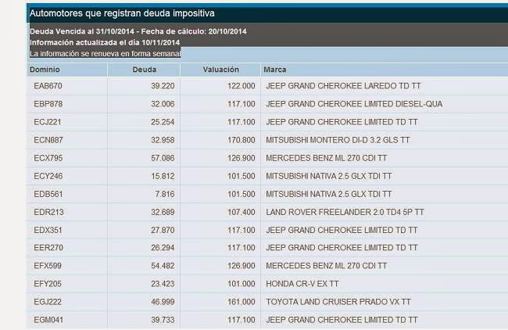Image resolution: width=508 pixels, height=330 pixels.
Task: Click debt value 27.870
Action: coord(163,230)
